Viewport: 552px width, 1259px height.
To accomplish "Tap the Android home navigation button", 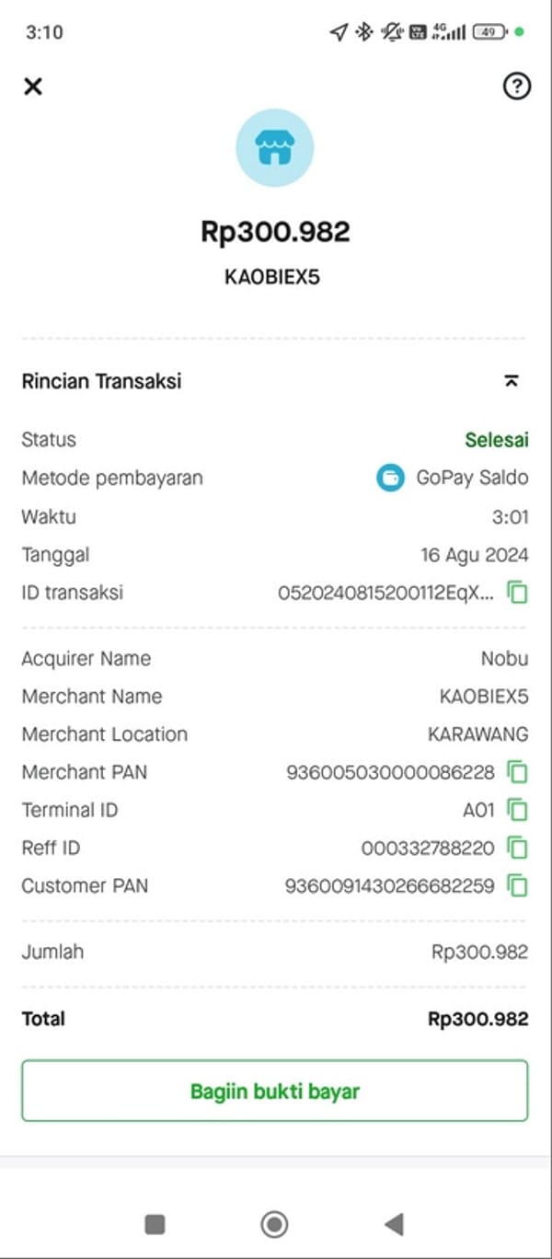I will pos(274,1223).
